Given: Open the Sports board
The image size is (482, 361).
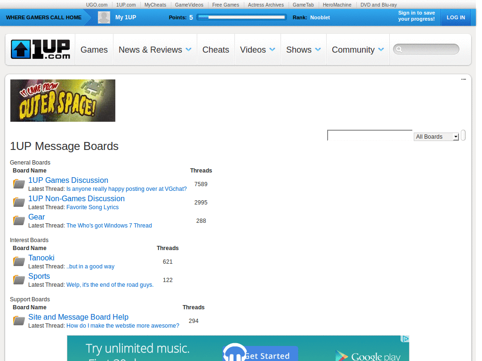Looking at the screenshot, I should click(39, 276).
